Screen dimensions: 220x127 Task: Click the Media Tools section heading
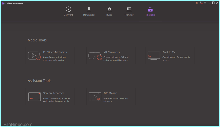coord(37,40)
